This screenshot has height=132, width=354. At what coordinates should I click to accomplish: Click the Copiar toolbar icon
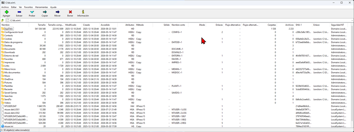click(x=45, y=12)
